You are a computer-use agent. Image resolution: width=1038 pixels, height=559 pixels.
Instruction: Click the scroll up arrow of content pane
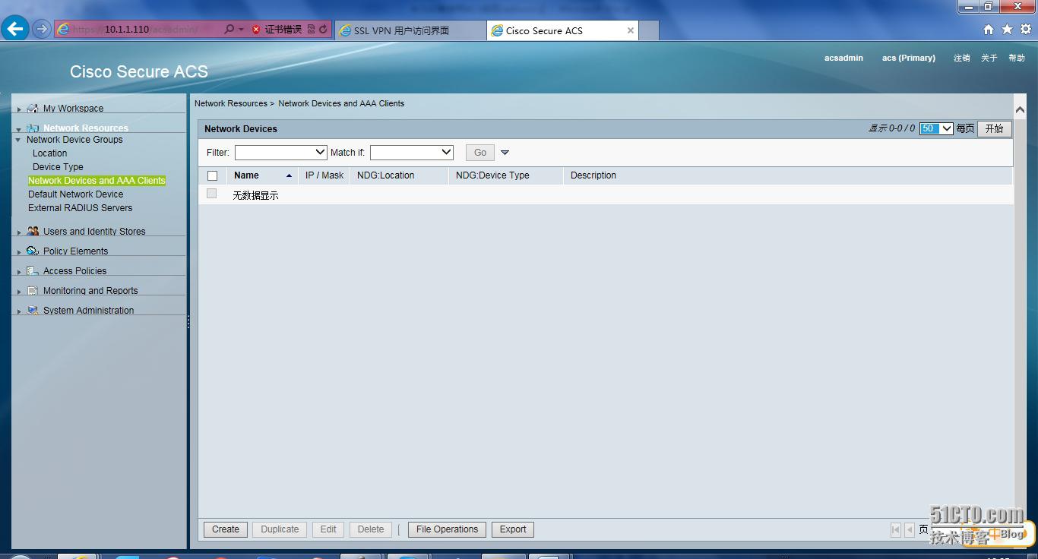[x=1020, y=110]
